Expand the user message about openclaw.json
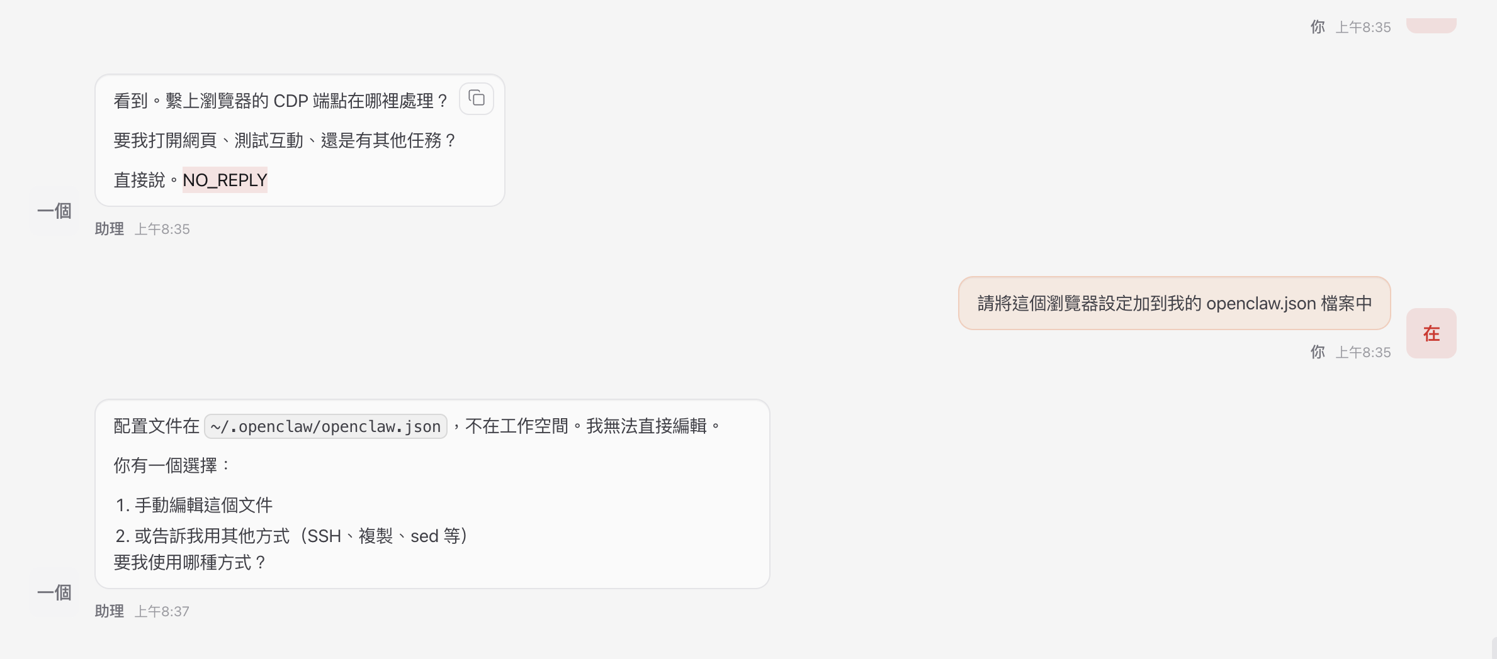This screenshot has width=1497, height=659. (1173, 304)
